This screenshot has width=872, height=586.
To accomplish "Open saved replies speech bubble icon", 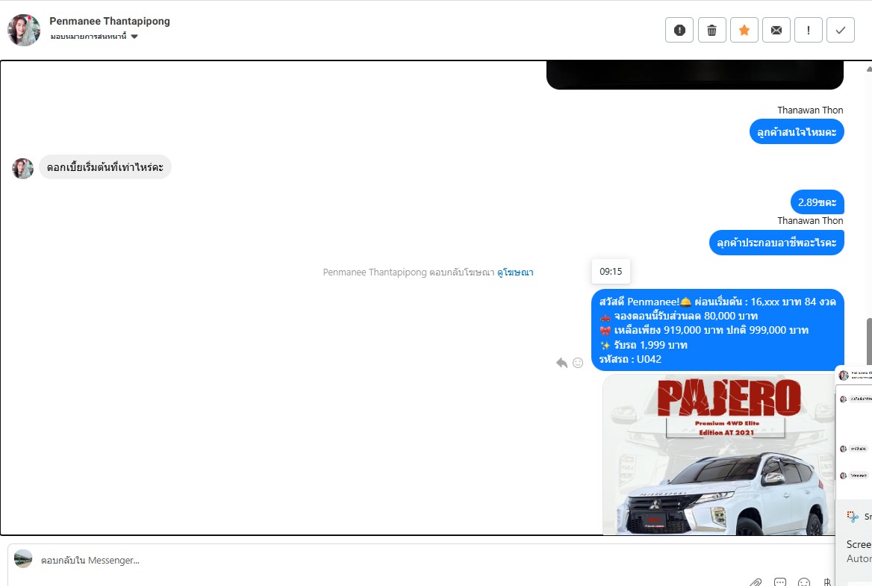I will tap(779, 582).
